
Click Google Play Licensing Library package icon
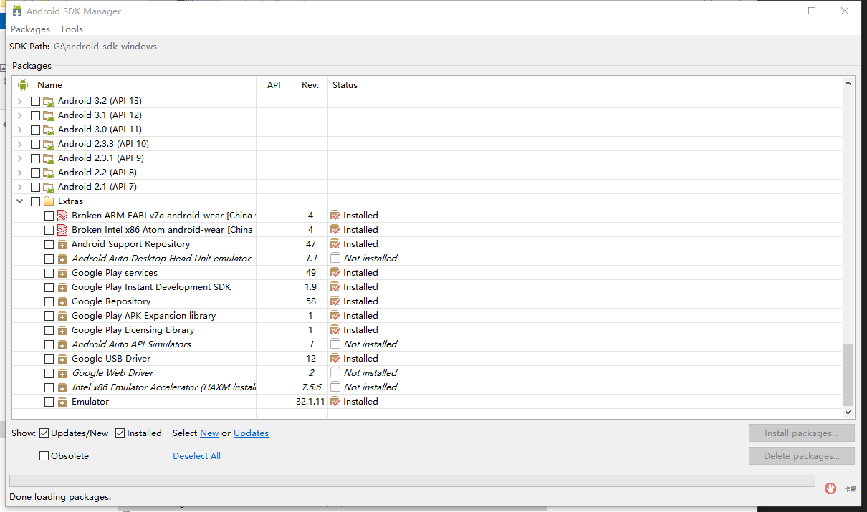[62, 330]
